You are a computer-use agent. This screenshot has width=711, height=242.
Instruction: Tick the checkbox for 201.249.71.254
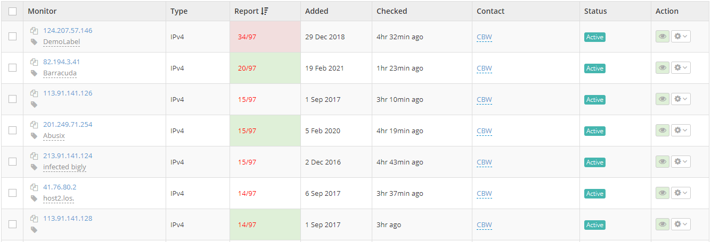pos(13,131)
